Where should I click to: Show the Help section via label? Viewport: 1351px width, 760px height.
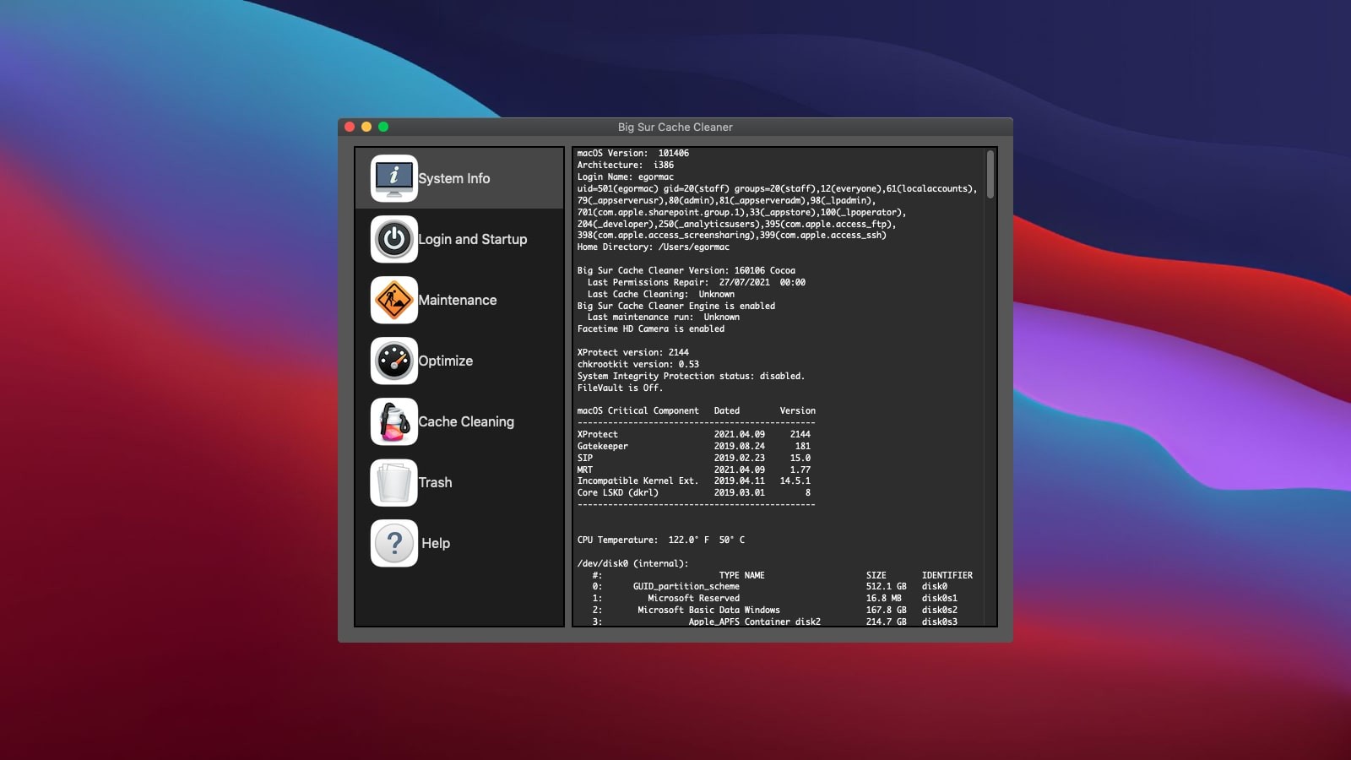coord(435,543)
